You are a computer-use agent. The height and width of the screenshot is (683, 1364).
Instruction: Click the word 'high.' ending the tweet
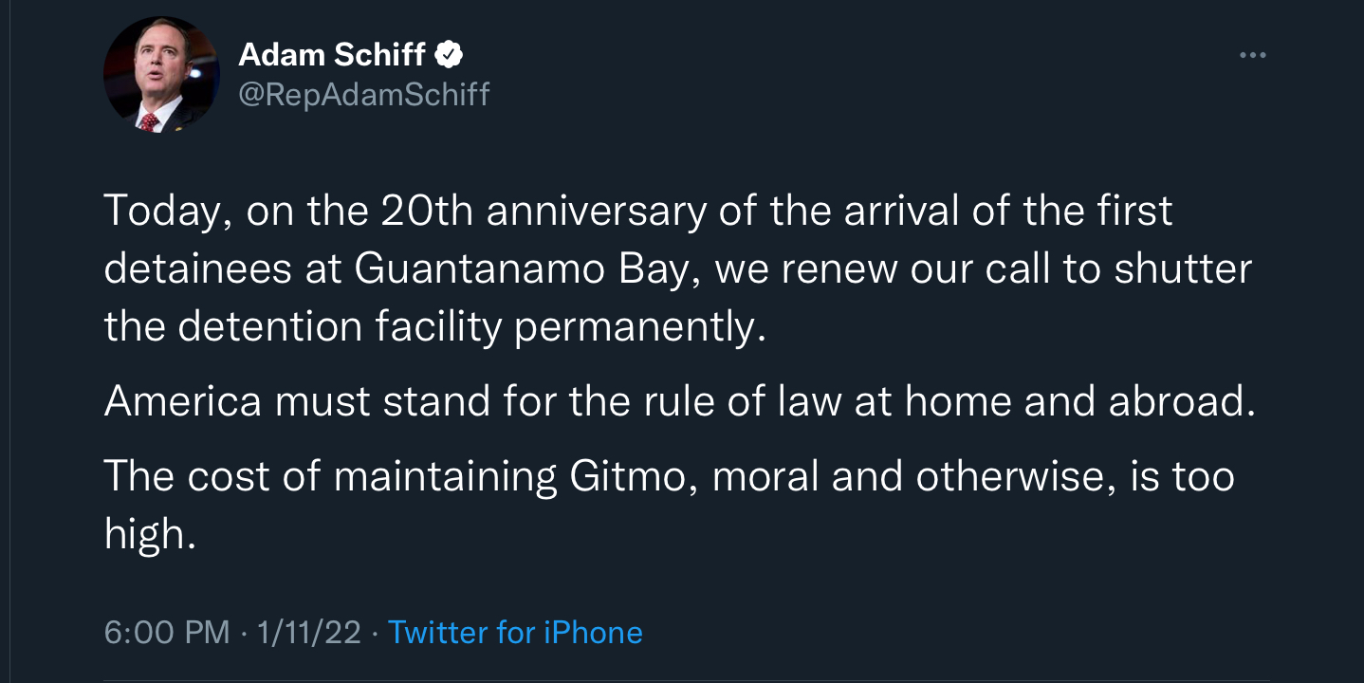point(150,534)
